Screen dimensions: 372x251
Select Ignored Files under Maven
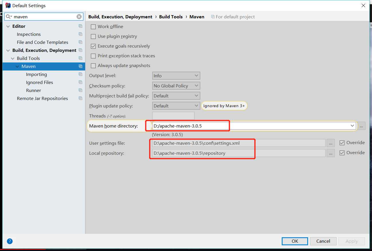[40, 82]
